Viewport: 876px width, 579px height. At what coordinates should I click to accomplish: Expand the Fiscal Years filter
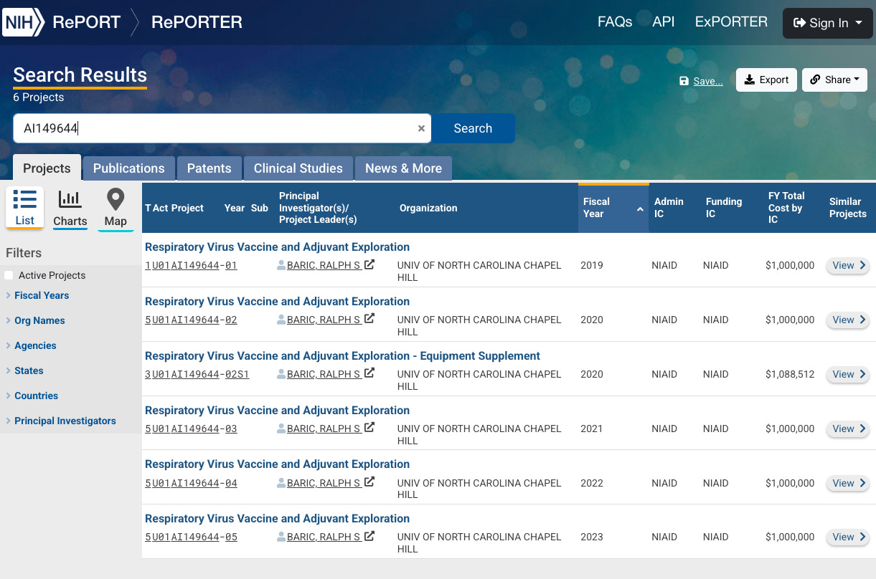coord(42,295)
